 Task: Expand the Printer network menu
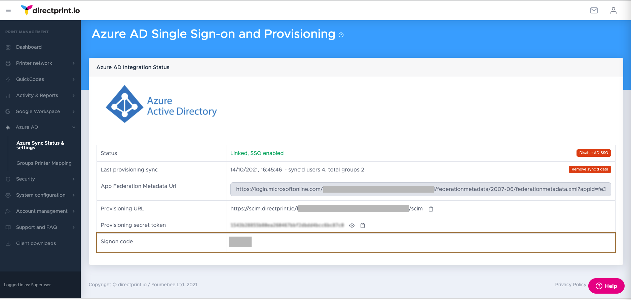40,63
